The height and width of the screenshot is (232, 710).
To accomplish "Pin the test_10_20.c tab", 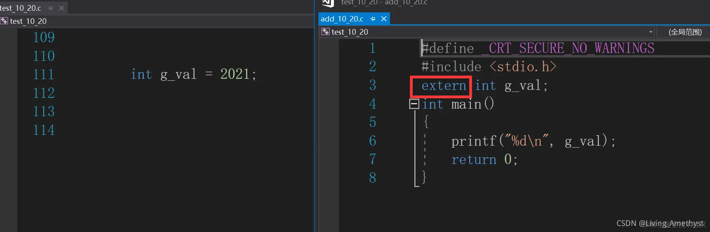I will point(51,8).
